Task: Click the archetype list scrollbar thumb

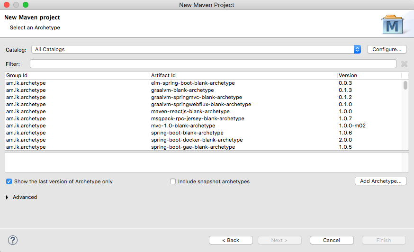Action: point(405,85)
